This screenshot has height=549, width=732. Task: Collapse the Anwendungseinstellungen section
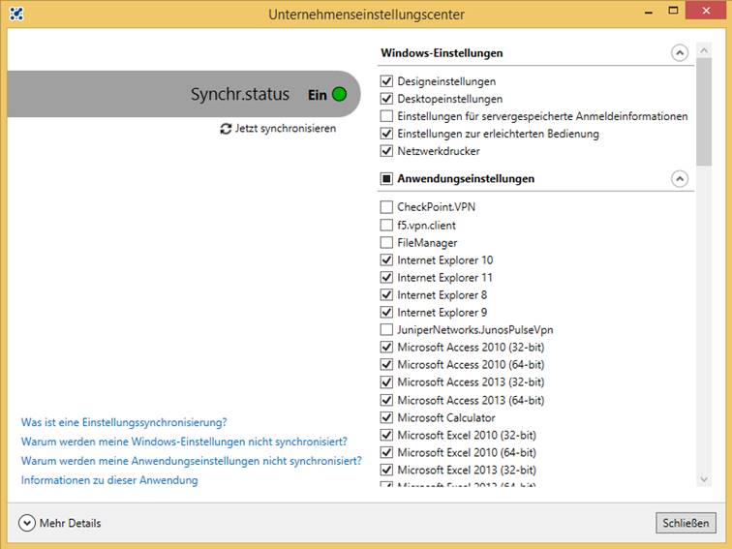pos(679,179)
